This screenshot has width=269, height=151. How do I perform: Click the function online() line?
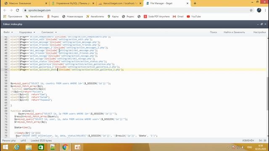[x=22, y=111]
